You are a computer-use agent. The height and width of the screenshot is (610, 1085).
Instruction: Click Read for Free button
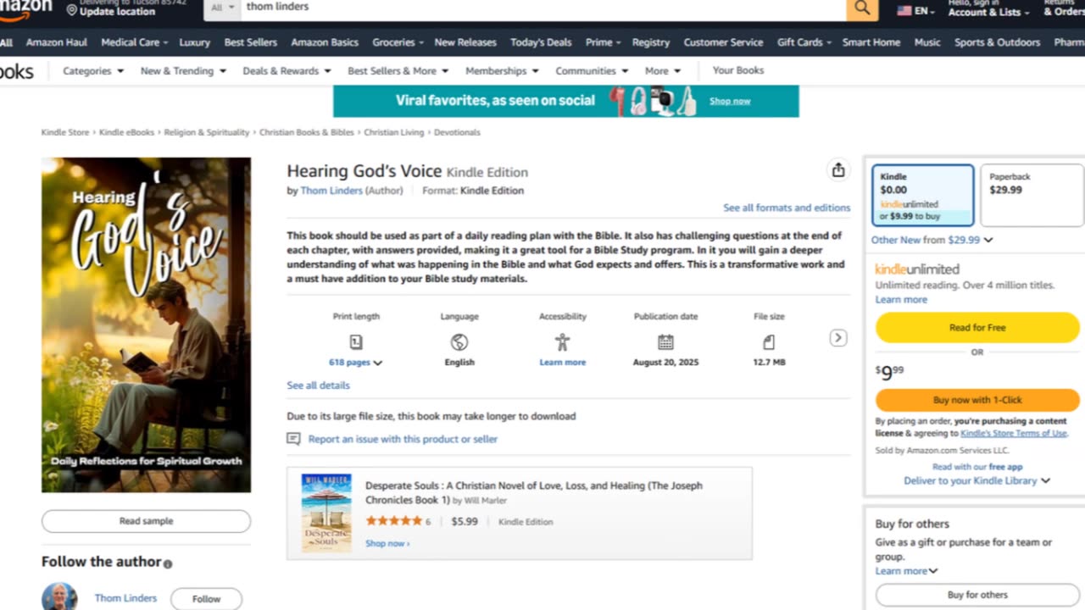pyautogui.click(x=977, y=327)
